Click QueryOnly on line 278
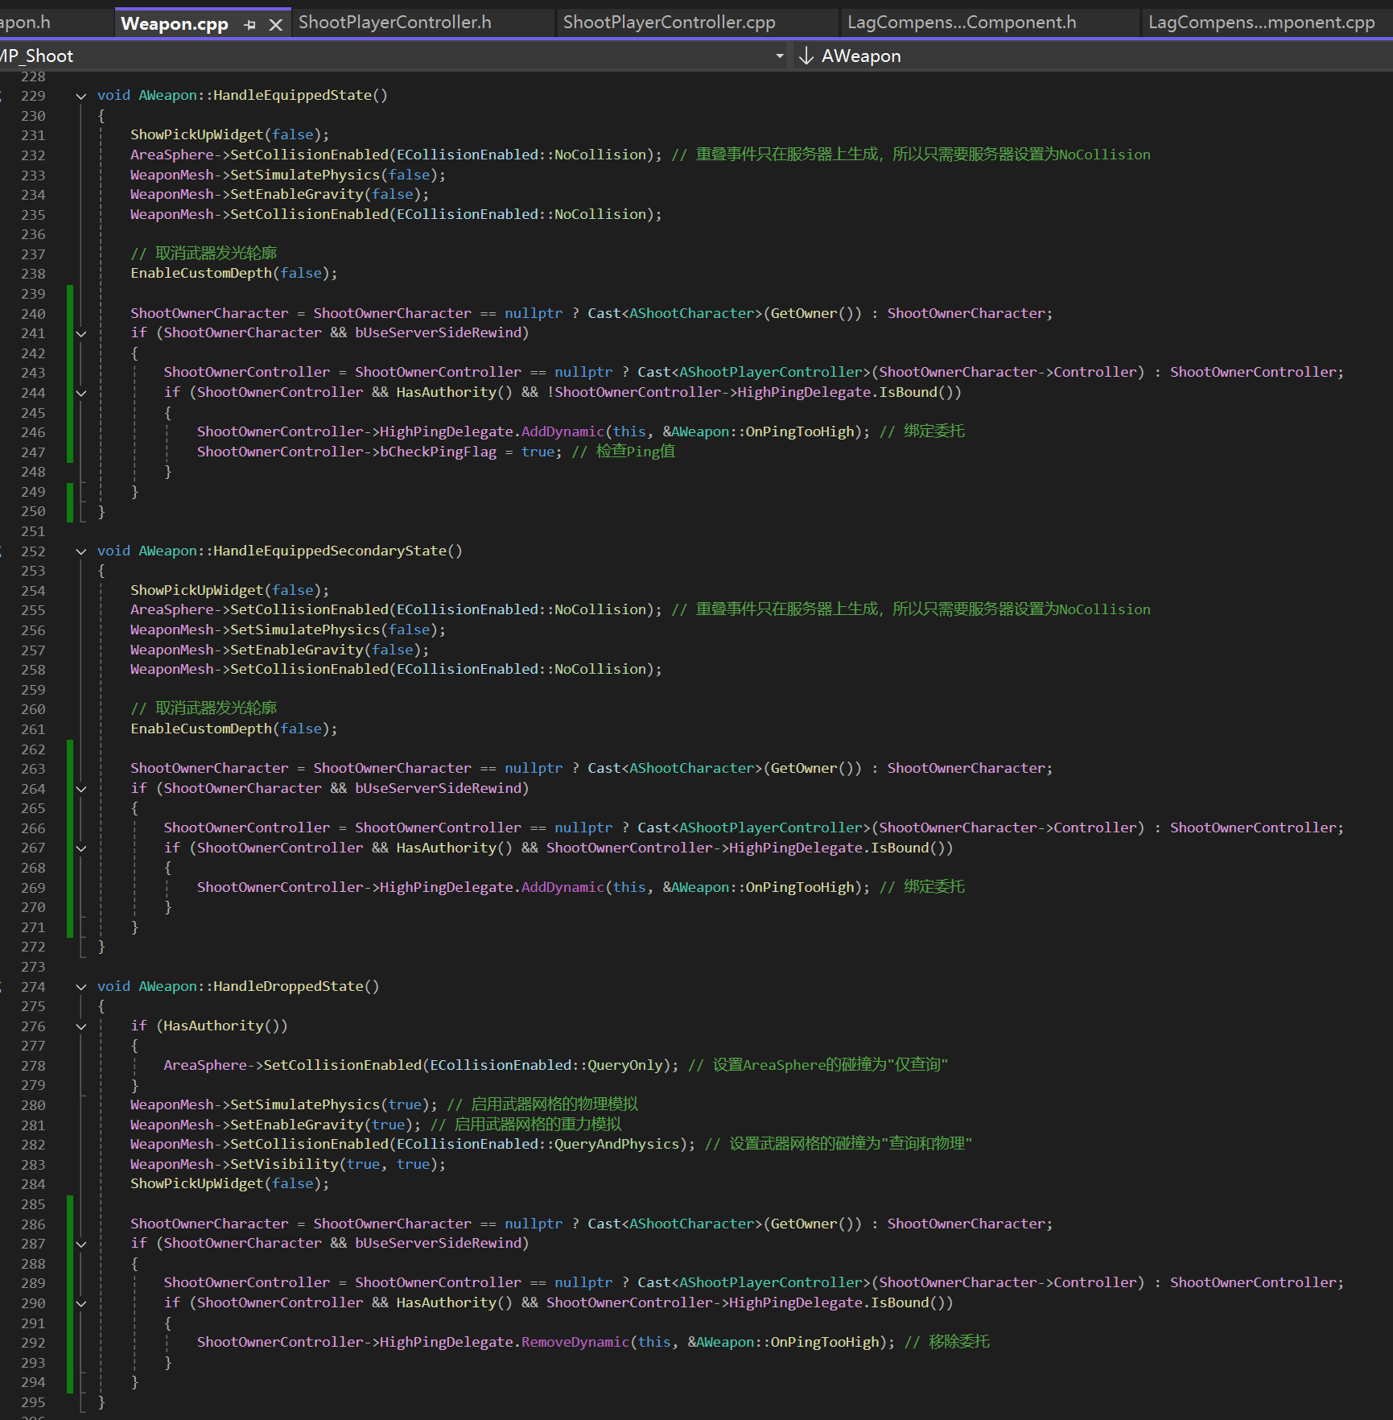The width and height of the screenshot is (1393, 1420). click(625, 1065)
